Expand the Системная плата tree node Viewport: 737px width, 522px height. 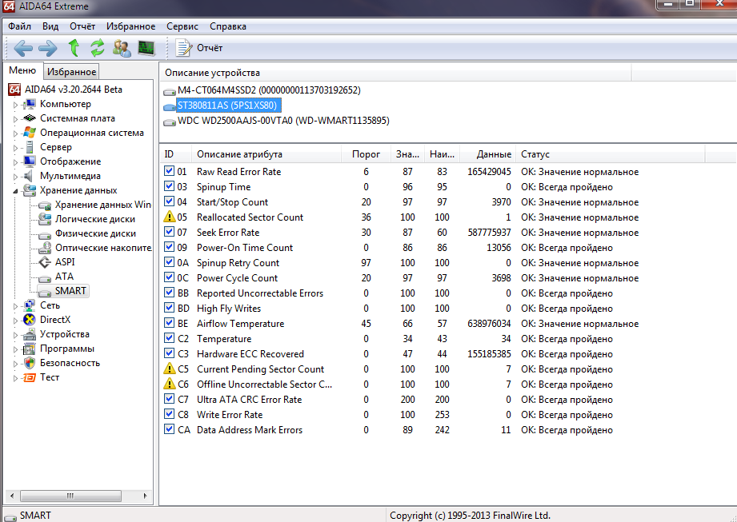[x=15, y=119]
